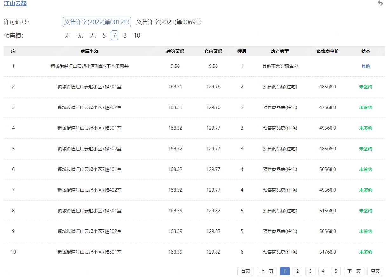This screenshot has height=280, width=388.
Task: Click 其他不允许预售房 property type cell
Action: coord(280,66)
